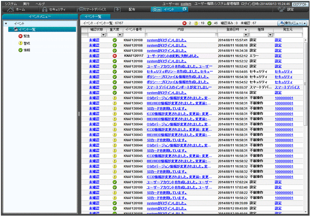311x217 pixels.
Task: Open the 'ユーザーアカウントの変更に失敗しました' event link
Action: tap(170, 56)
